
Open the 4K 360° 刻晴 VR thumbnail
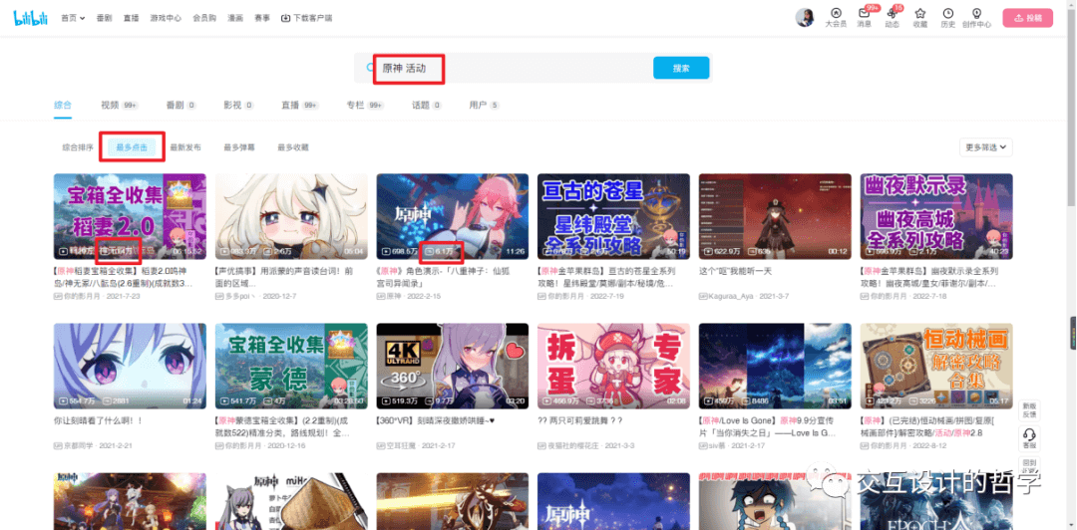[x=453, y=366]
